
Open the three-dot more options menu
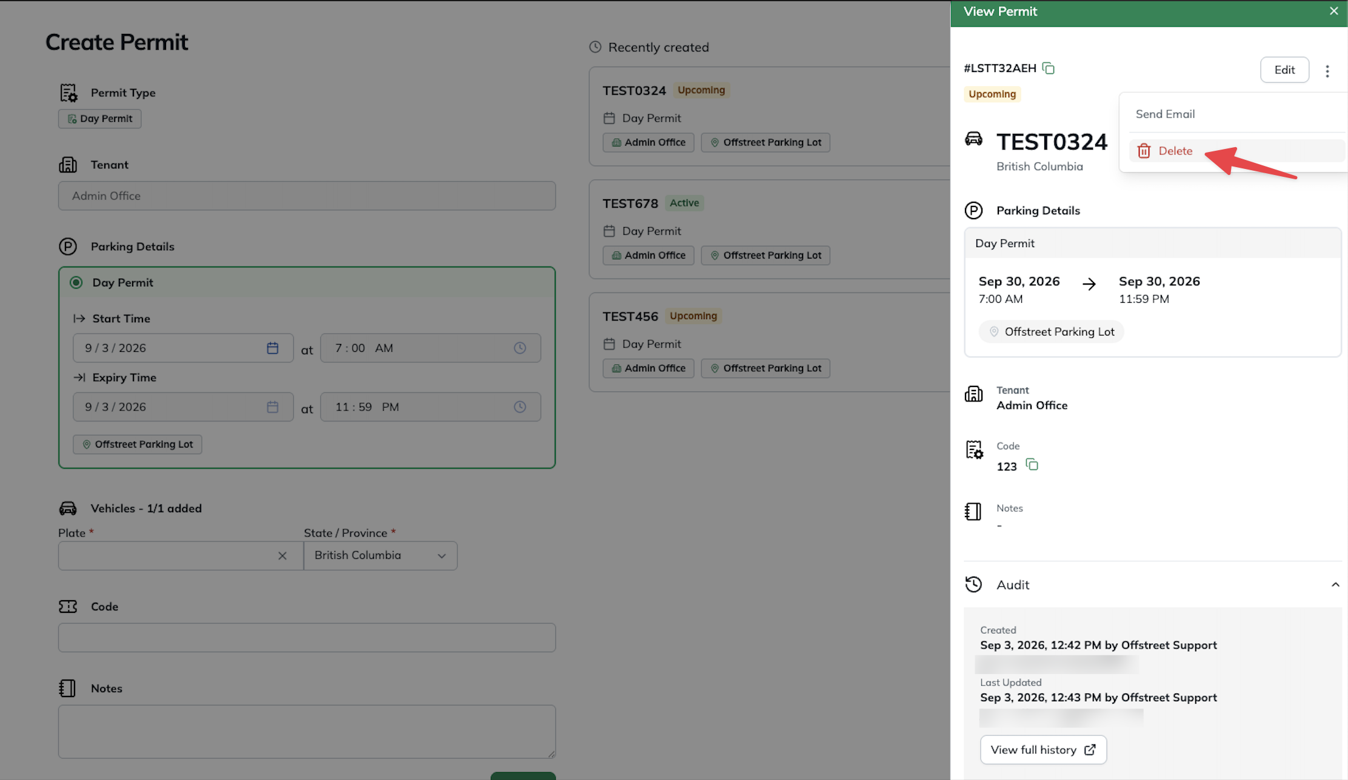coord(1327,71)
